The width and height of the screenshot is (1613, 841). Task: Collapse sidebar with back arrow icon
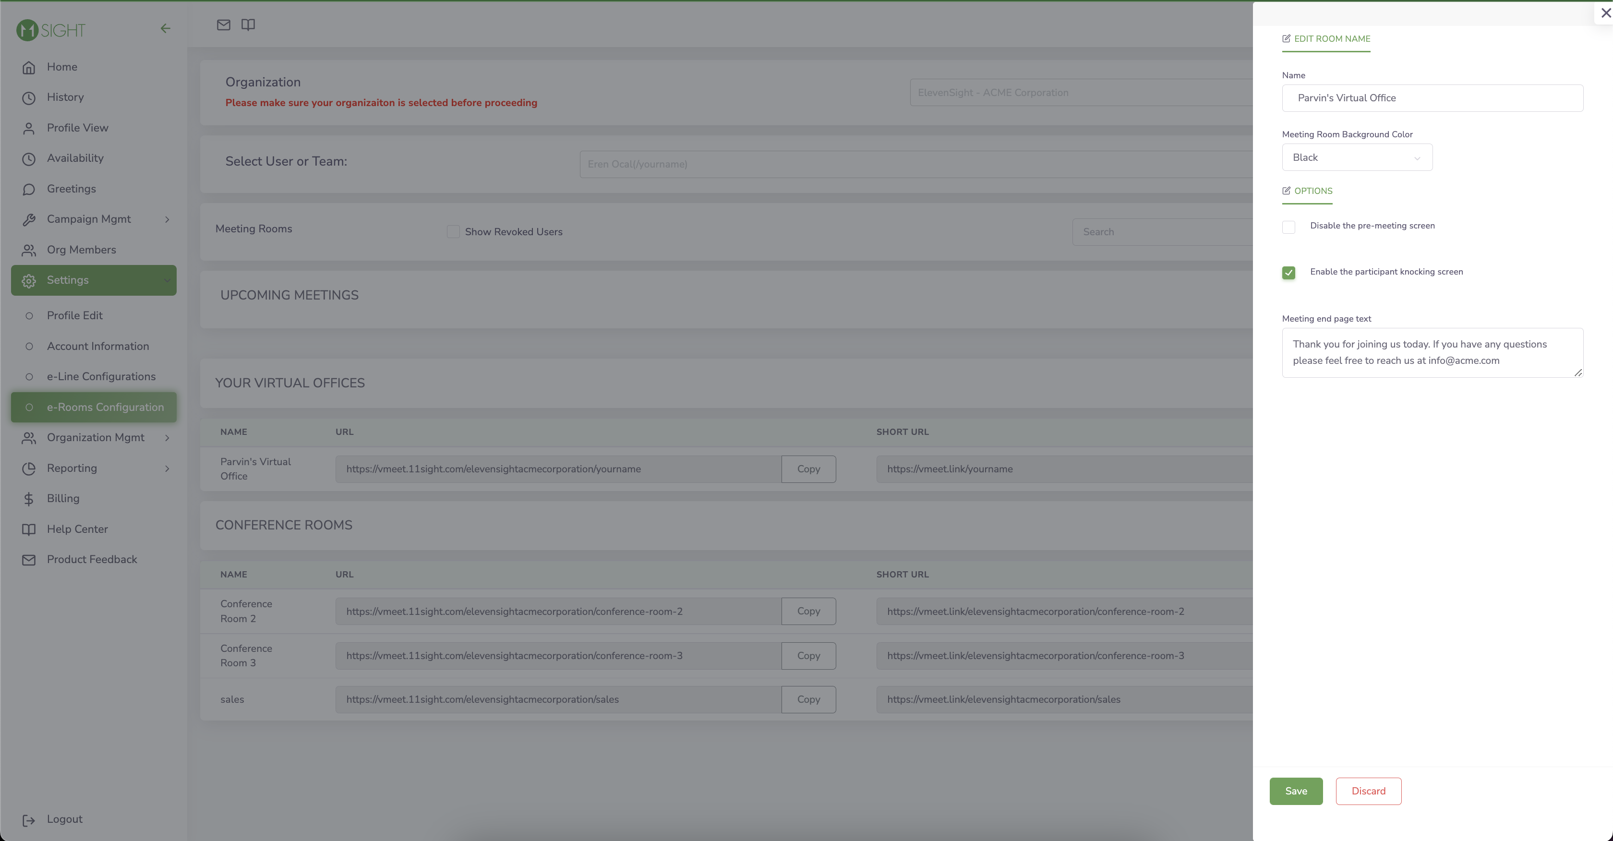coord(165,28)
